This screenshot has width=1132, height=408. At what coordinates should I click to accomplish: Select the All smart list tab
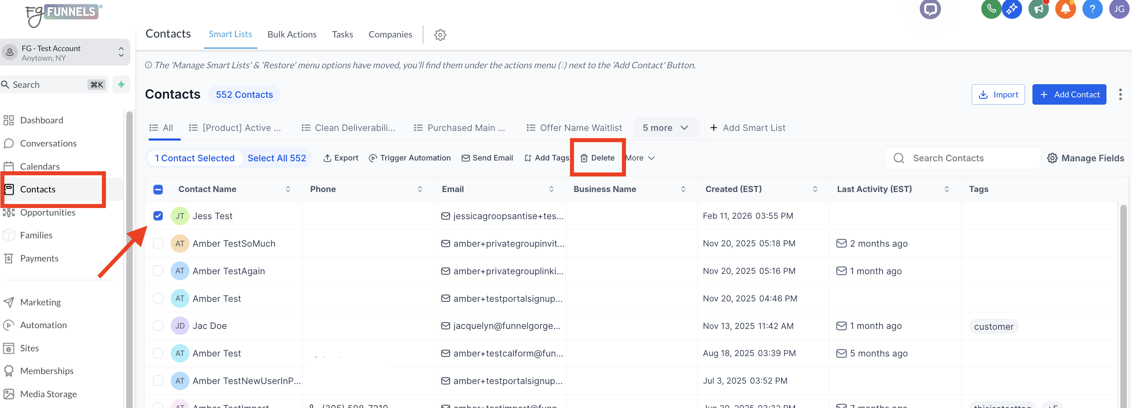point(161,128)
